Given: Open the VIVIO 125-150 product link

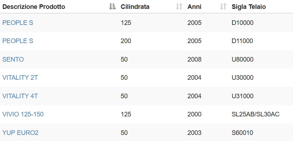Looking at the screenshot, I should click(23, 114).
